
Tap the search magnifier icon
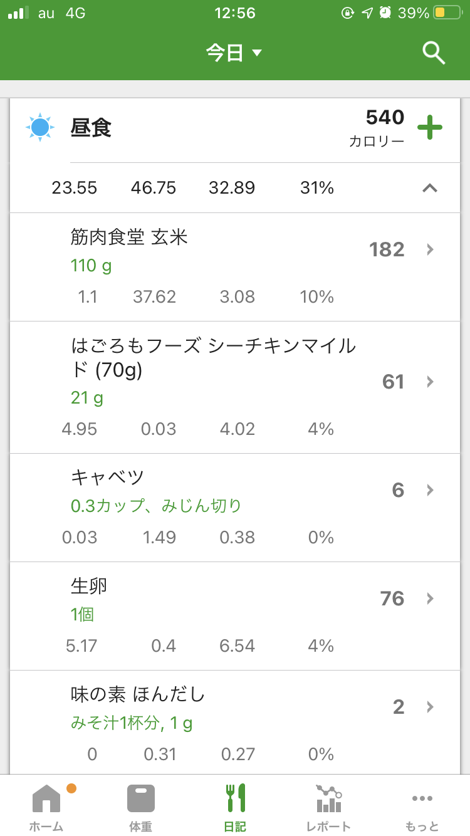(434, 53)
